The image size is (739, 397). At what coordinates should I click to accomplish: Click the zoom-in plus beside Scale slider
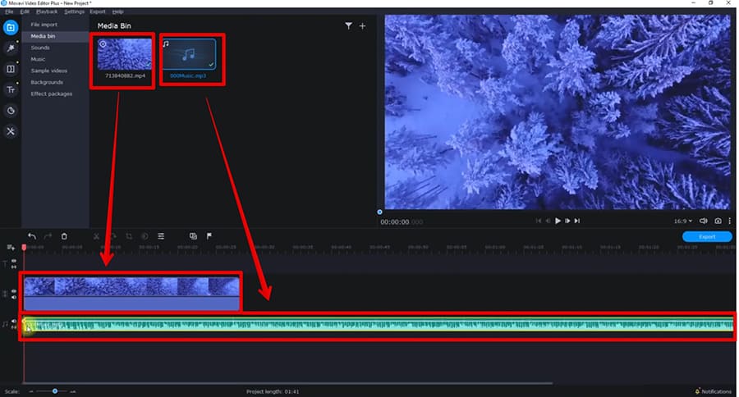(72, 391)
